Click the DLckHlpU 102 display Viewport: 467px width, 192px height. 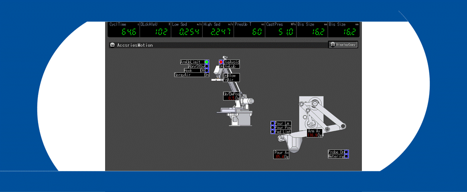(155, 30)
